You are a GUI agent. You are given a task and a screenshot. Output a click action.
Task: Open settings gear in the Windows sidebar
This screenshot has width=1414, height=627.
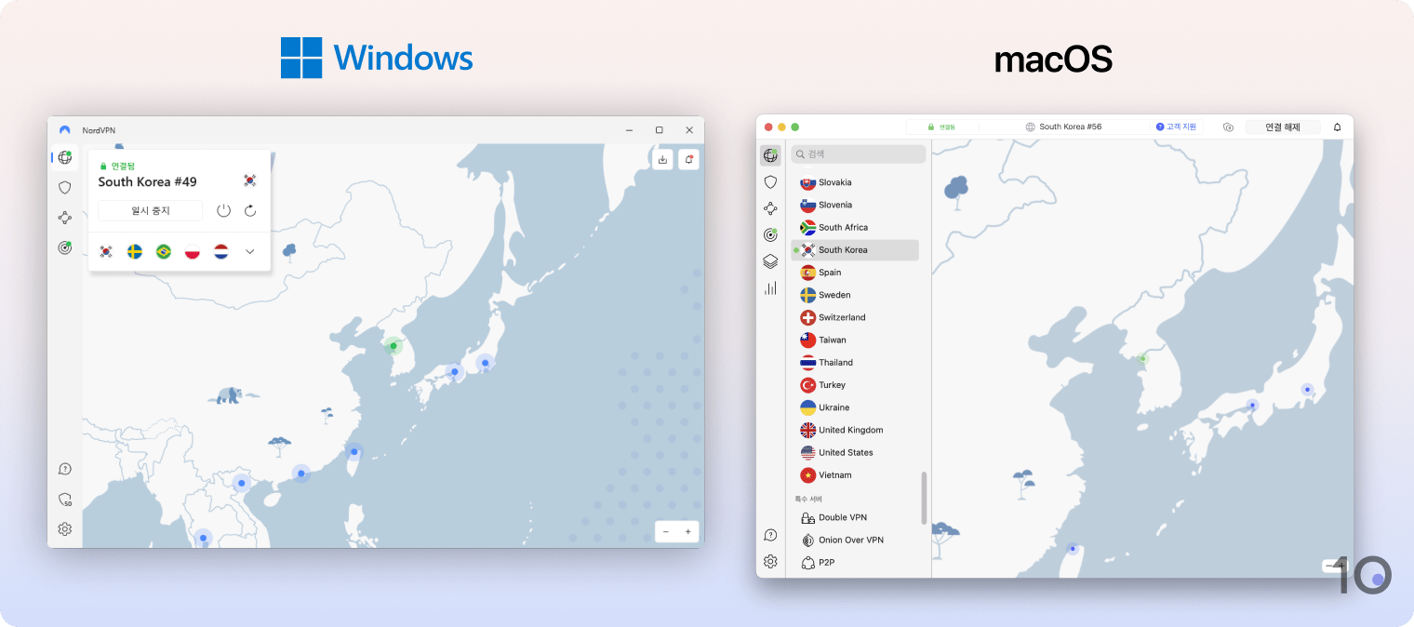pos(64,528)
